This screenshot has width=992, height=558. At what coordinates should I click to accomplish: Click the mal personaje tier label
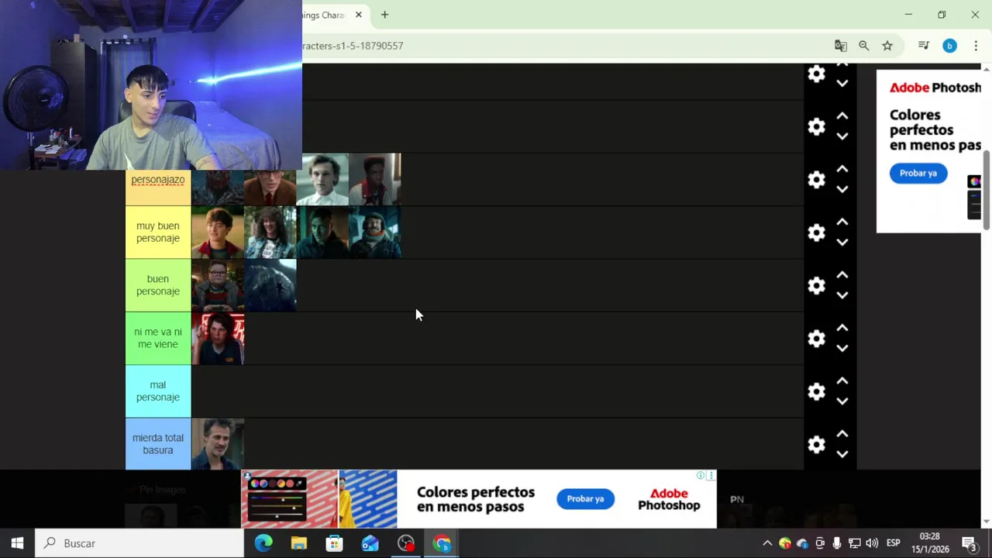[158, 391]
